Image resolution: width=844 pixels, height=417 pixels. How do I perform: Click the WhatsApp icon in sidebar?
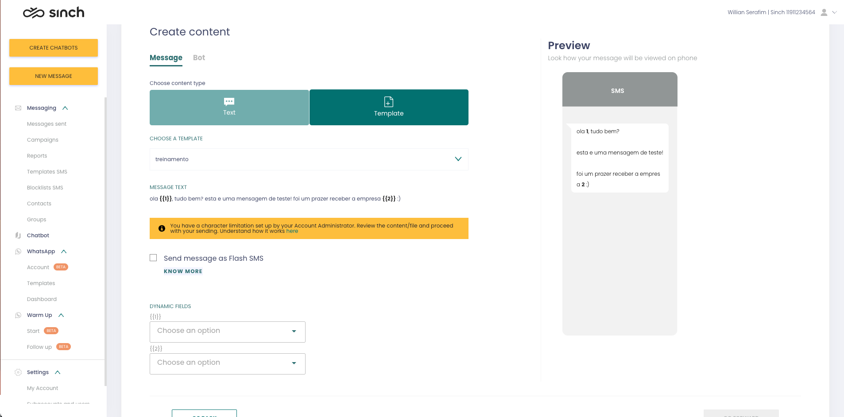(18, 251)
